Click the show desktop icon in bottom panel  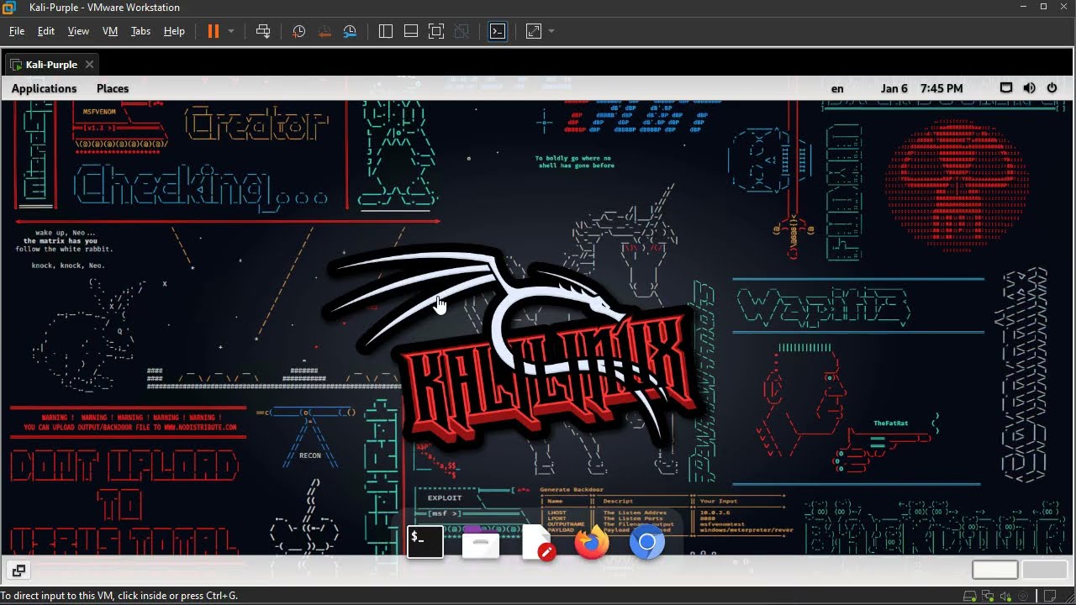18,571
